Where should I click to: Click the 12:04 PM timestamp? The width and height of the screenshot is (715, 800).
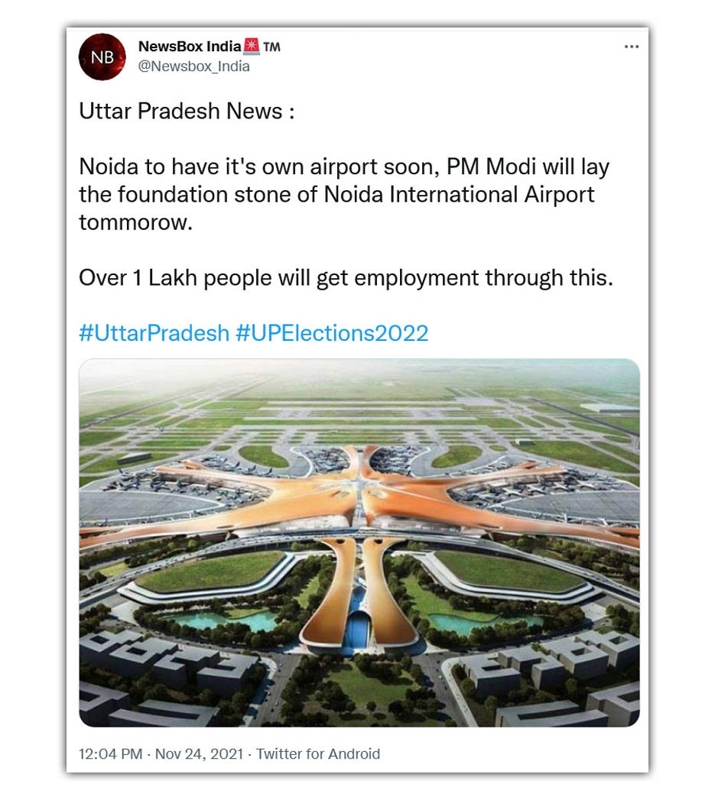click(110, 753)
